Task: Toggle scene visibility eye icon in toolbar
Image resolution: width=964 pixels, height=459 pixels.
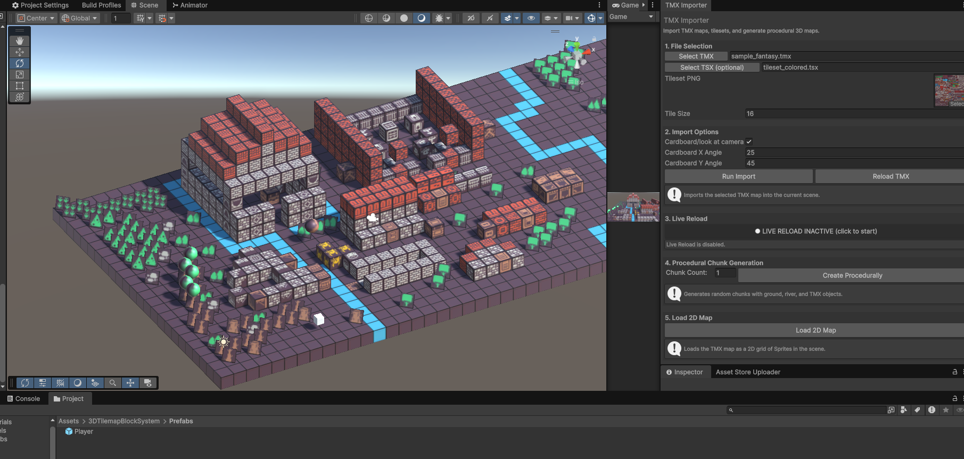Action: tap(531, 18)
